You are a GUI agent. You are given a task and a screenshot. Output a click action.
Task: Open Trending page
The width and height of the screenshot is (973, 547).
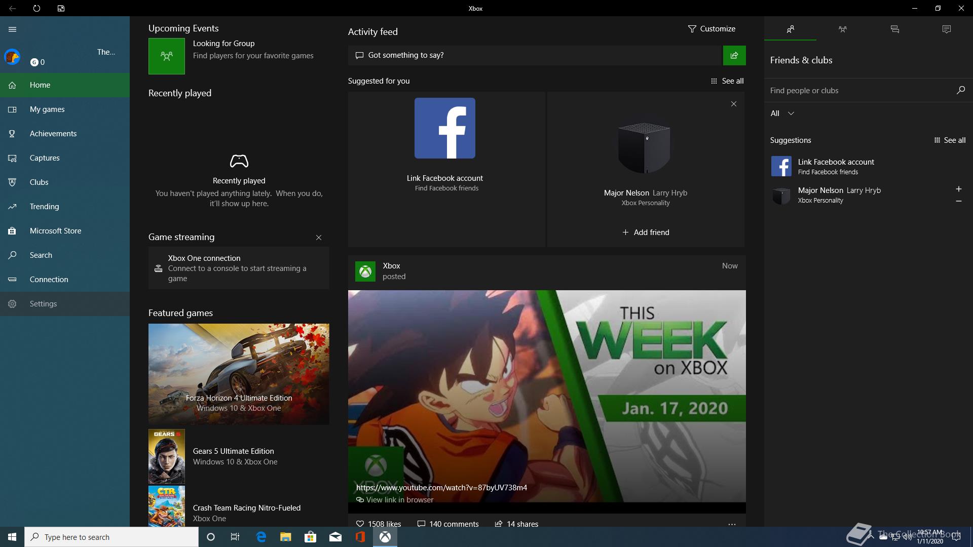pos(65,207)
